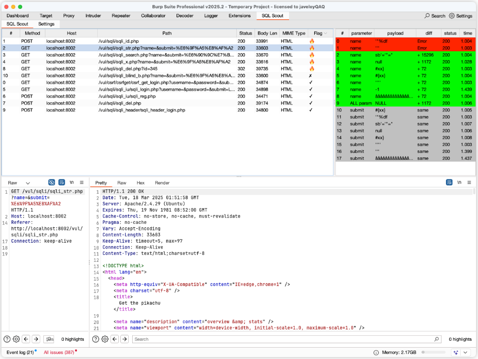The height and width of the screenshot is (359, 478).
Task: Click the AI sparkle icon in status bar
Action: coord(456,353)
